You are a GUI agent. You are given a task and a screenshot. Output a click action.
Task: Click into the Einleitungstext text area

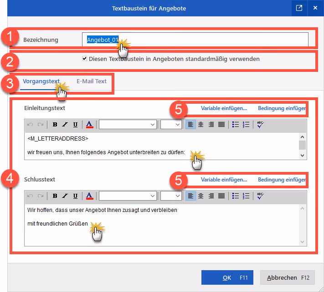162,146
